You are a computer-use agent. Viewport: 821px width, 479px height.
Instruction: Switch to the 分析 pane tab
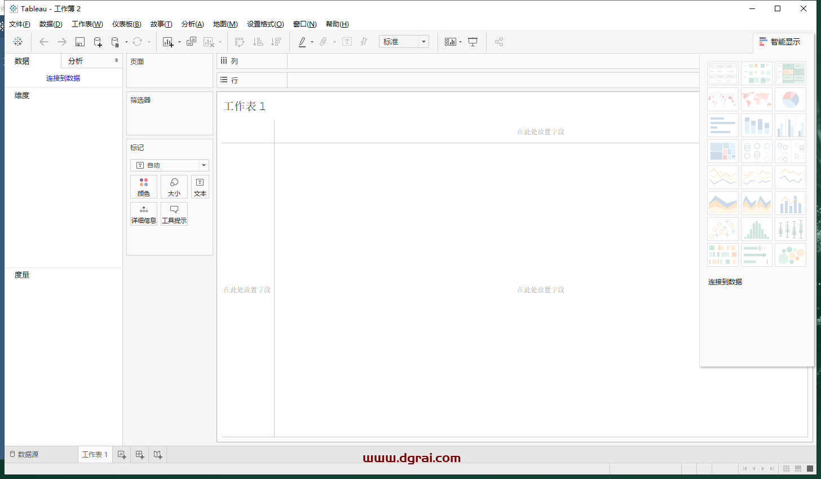76,61
